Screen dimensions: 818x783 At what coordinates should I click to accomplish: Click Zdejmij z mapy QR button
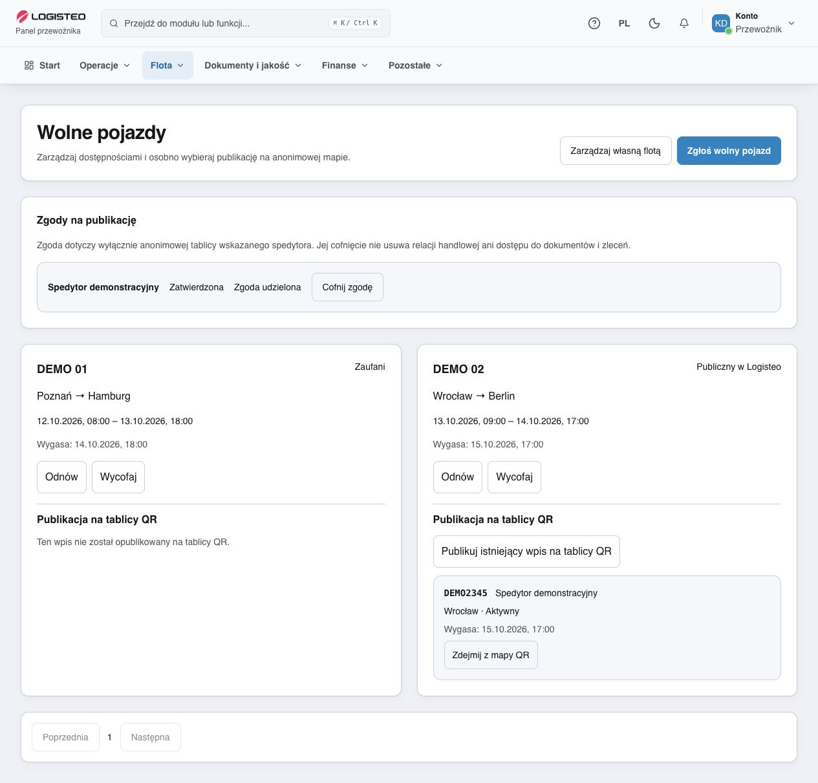click(x=491, y=655)
